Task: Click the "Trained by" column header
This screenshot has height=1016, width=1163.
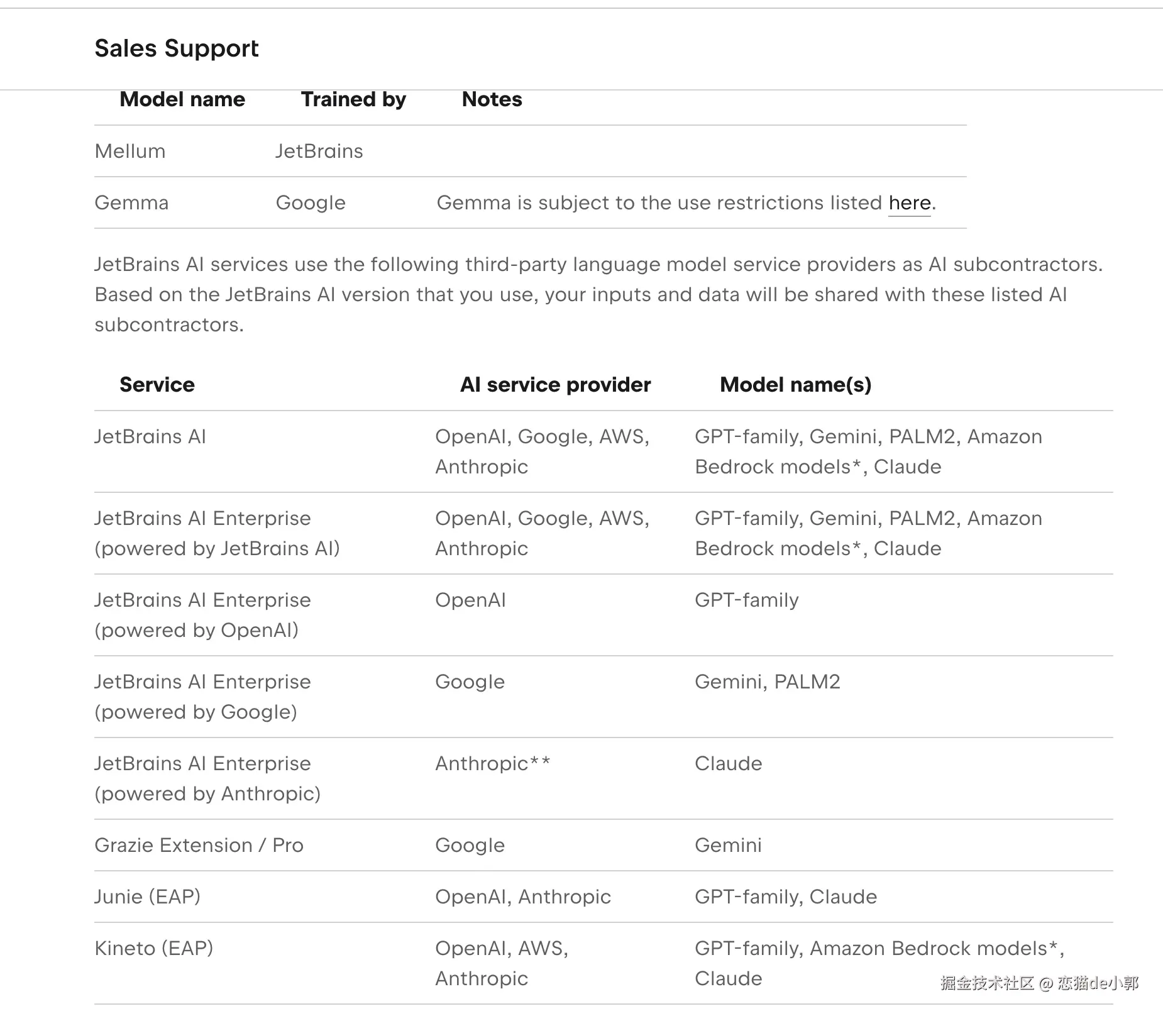Action: [353, 99]
